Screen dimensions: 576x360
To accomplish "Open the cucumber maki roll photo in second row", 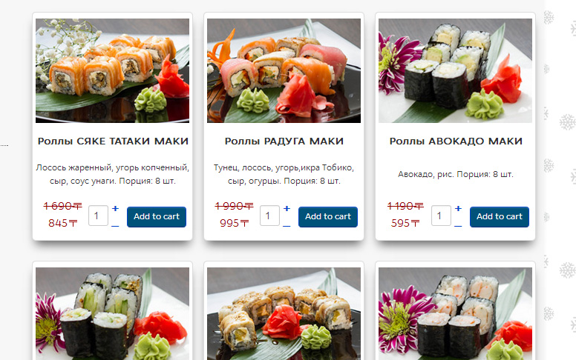I will (112, 314).
